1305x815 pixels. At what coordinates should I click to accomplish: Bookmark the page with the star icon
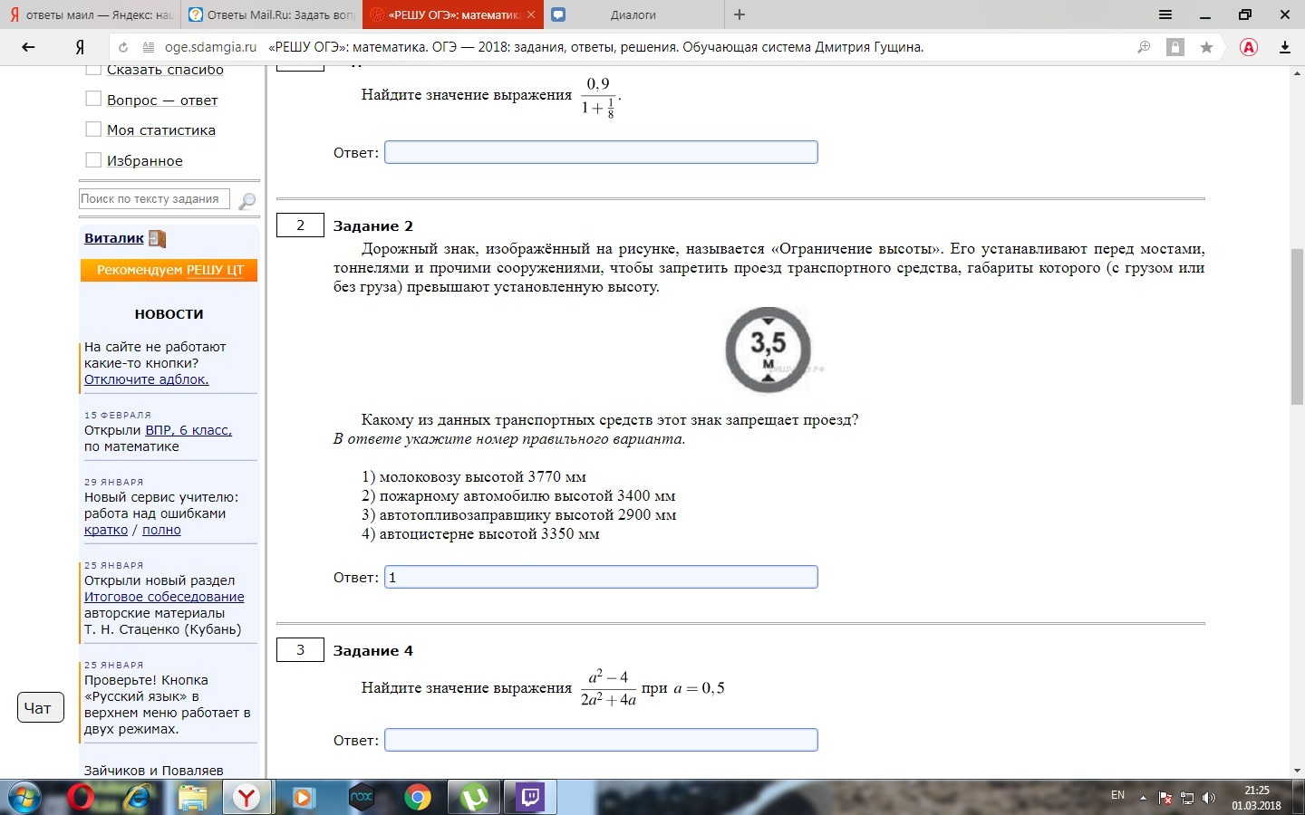(1207, 47)
